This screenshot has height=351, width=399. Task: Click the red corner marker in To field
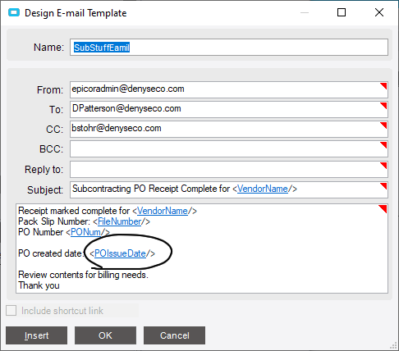point(384,106)
